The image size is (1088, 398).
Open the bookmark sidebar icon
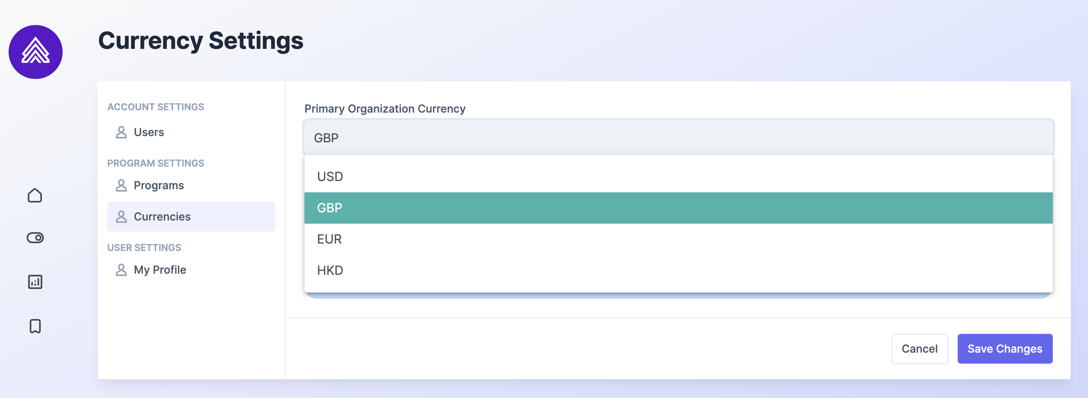[x=35, y=326]
